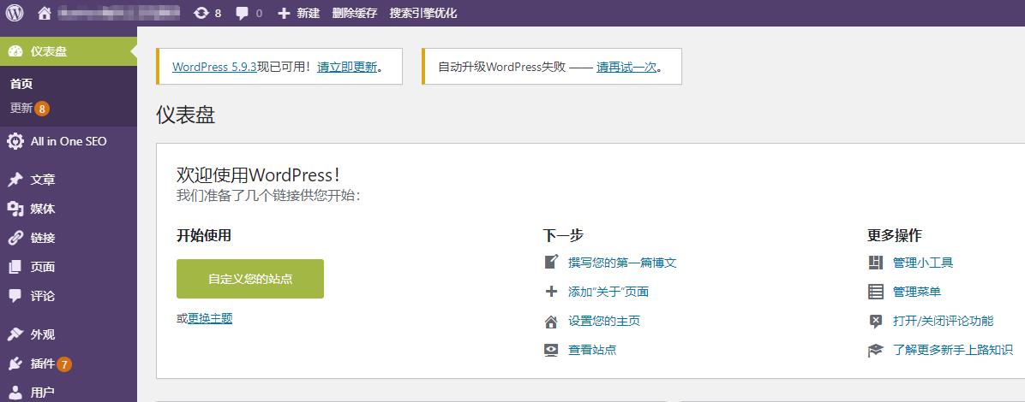Click the plus icon beside 添加"关于"页面
Viewport: 1025px width, 402px height.
click(551, 292)
